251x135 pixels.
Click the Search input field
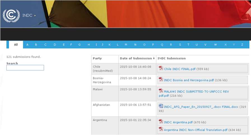pos(25,68)
